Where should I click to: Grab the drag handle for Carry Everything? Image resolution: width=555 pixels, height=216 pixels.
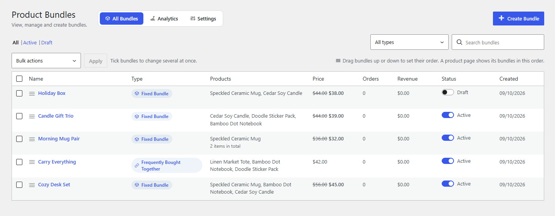click(x=32, y=162)
